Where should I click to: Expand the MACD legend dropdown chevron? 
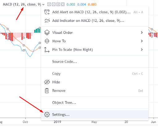44,5
